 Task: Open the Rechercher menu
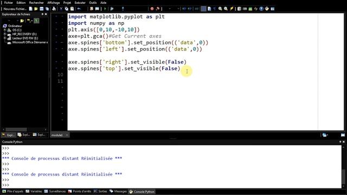[x=36, y=3]
